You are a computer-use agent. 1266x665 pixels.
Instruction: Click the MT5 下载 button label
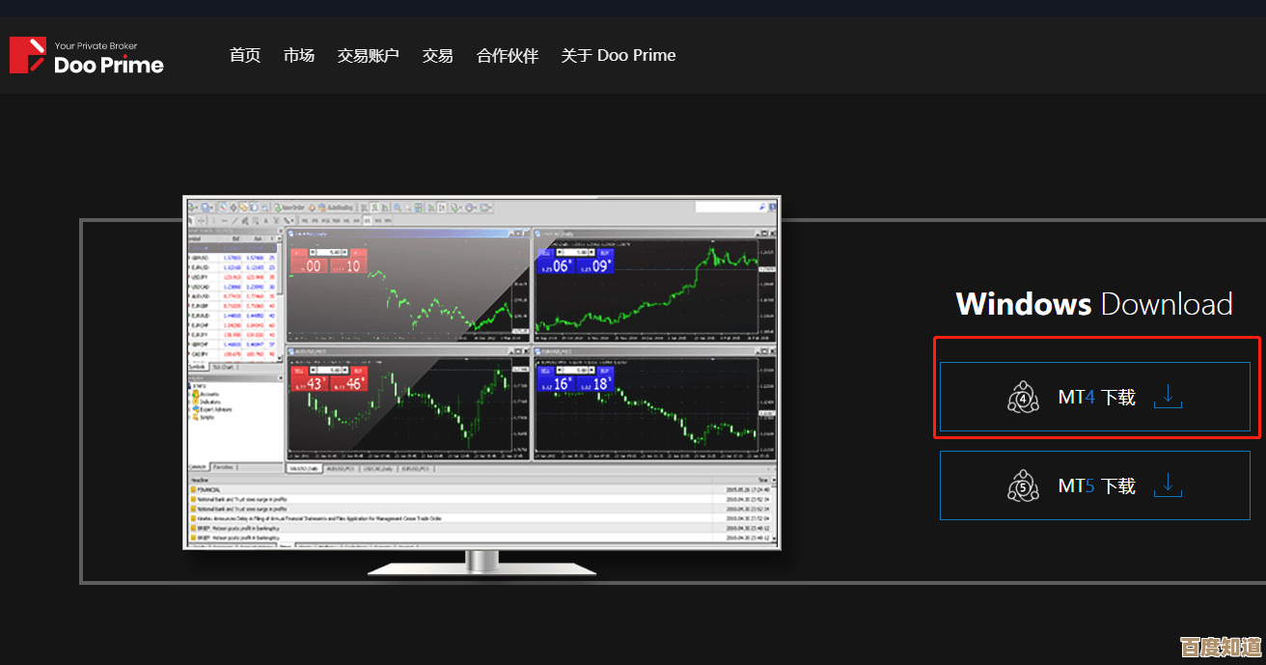[x=1096, y=485]
